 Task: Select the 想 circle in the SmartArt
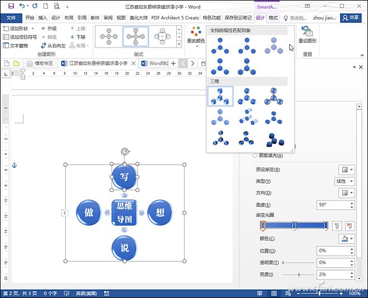(160, 213)
